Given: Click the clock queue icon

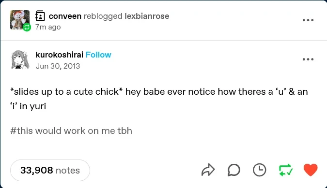Looking at the screenshot, I should 260,170.
